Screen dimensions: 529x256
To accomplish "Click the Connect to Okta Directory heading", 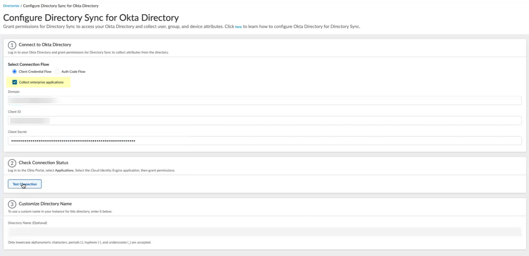I will tap(45, 45).
